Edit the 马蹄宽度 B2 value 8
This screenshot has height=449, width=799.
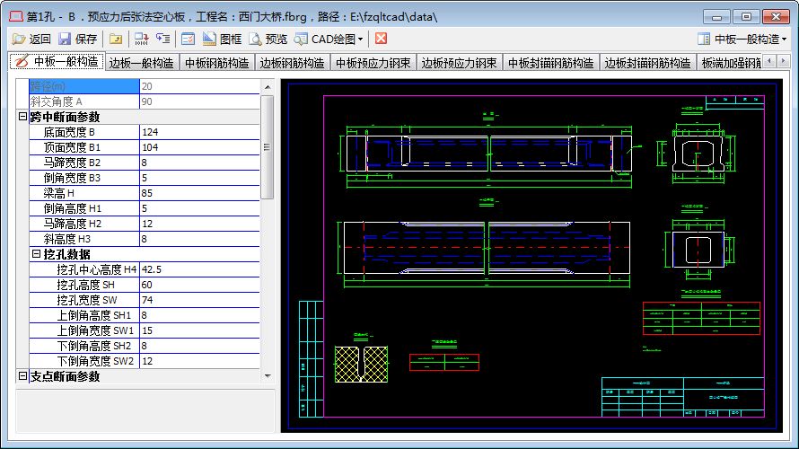coord(199,163)
